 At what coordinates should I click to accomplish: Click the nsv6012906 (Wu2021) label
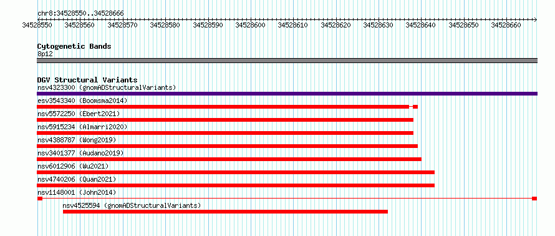[73, 166]
